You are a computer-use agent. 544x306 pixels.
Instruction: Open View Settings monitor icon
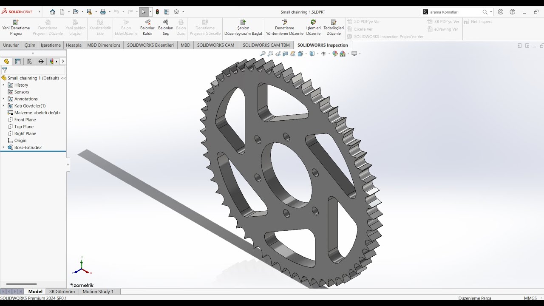pos(354,54)
